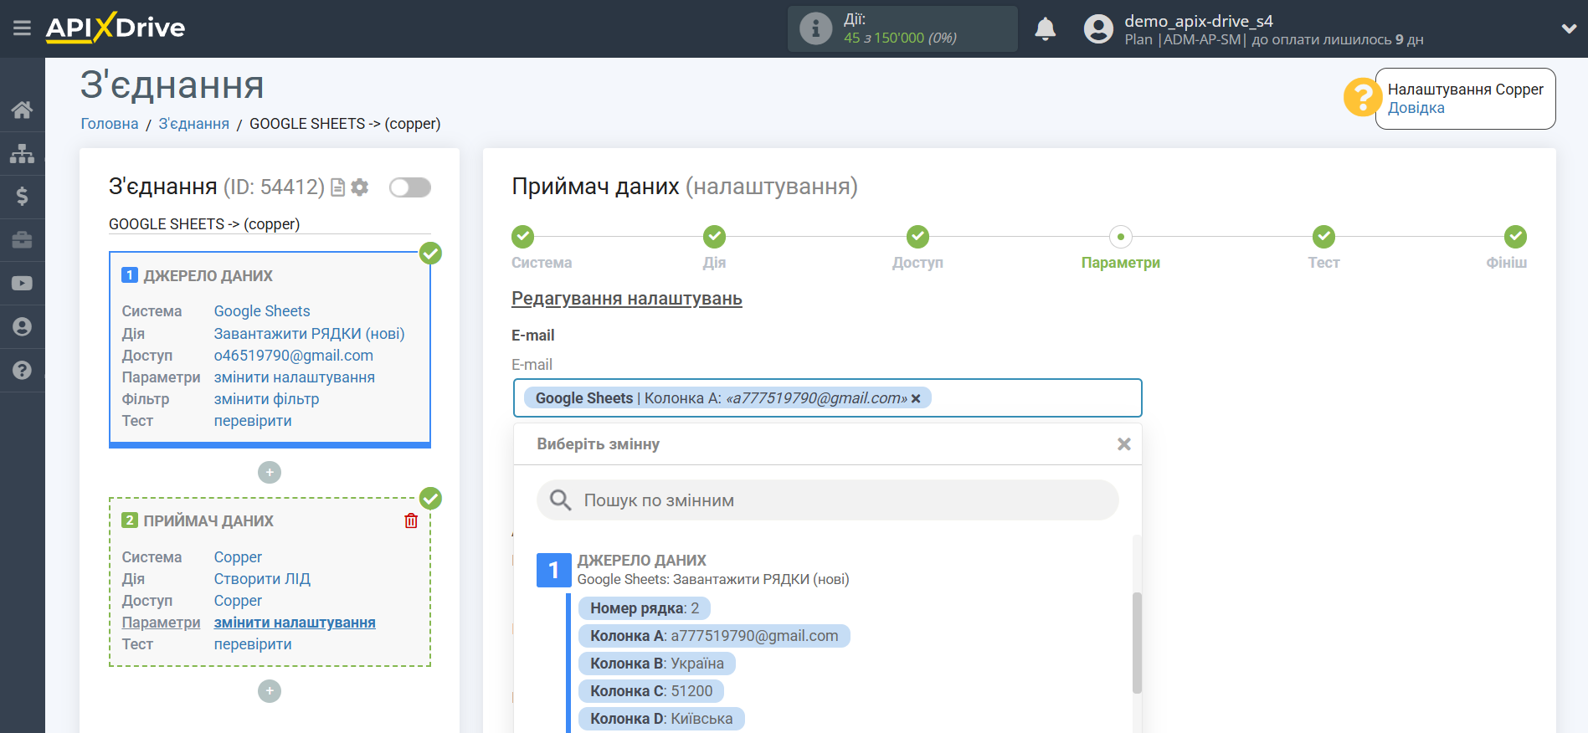
Task: Click source перевірити test link
Action: coord(253,421)
